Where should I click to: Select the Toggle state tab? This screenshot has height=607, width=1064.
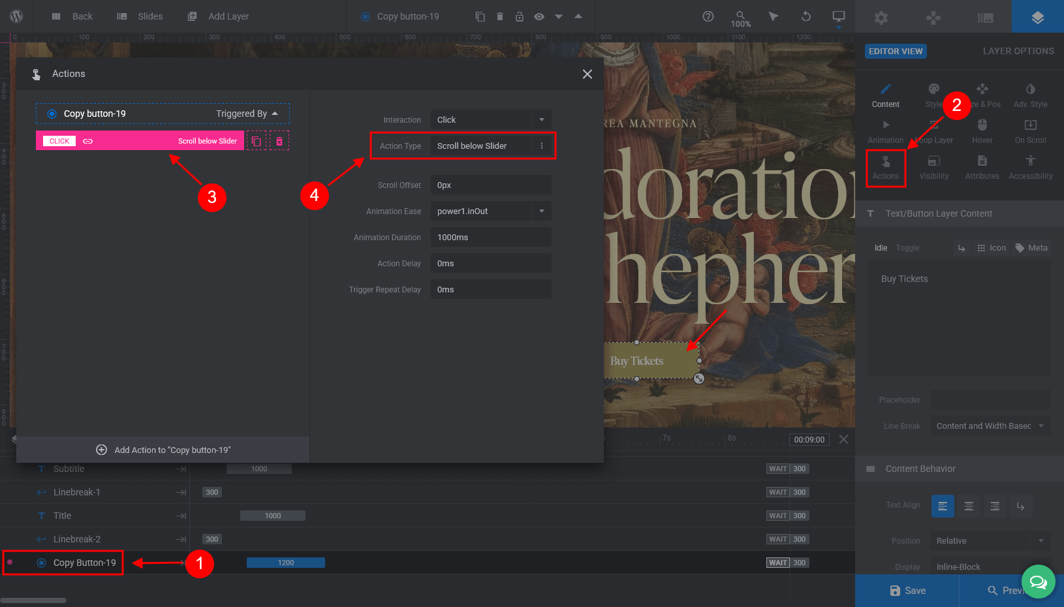[907, 248]
